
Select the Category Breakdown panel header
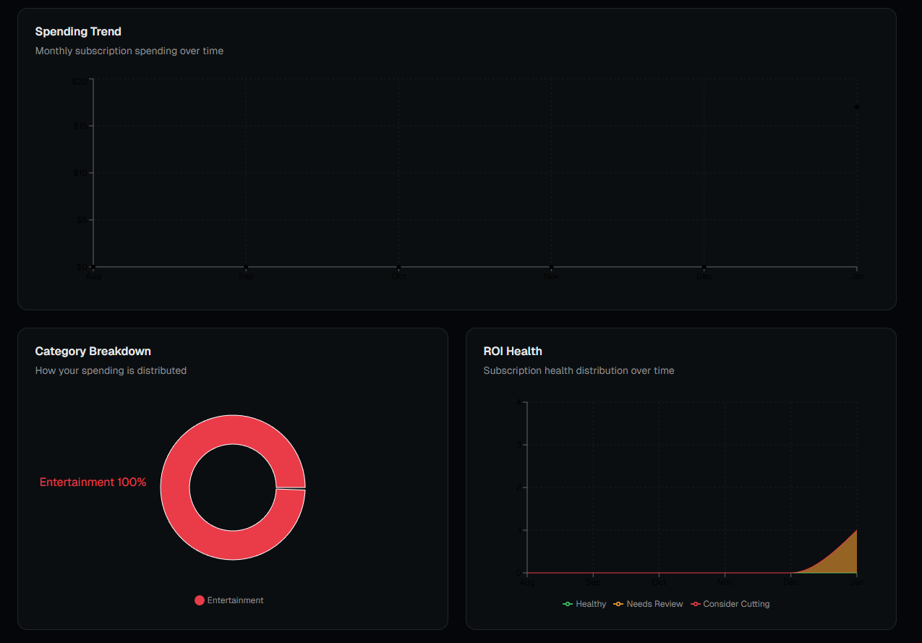point(93,351)
